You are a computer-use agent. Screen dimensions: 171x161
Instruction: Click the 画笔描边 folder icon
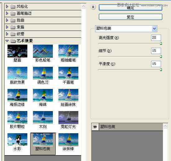coord(13,13)
